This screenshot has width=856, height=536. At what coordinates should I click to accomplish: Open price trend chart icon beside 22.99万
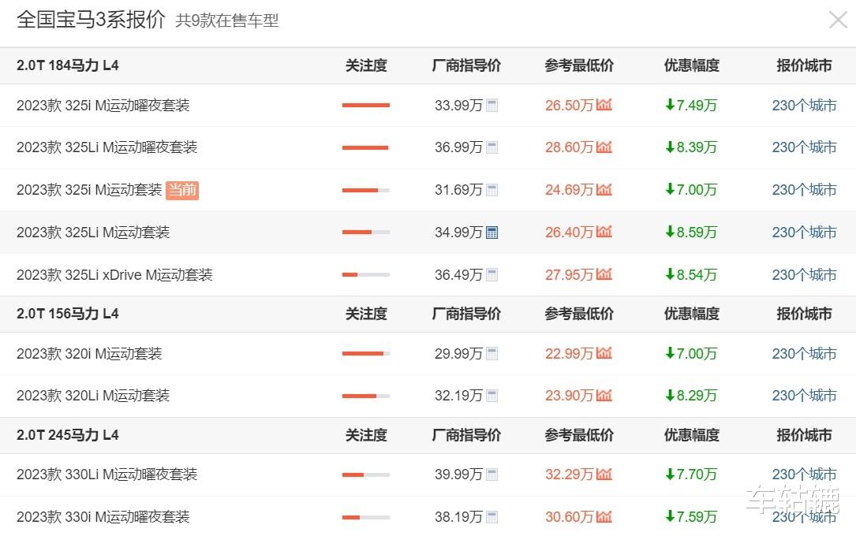click(604, 353)
